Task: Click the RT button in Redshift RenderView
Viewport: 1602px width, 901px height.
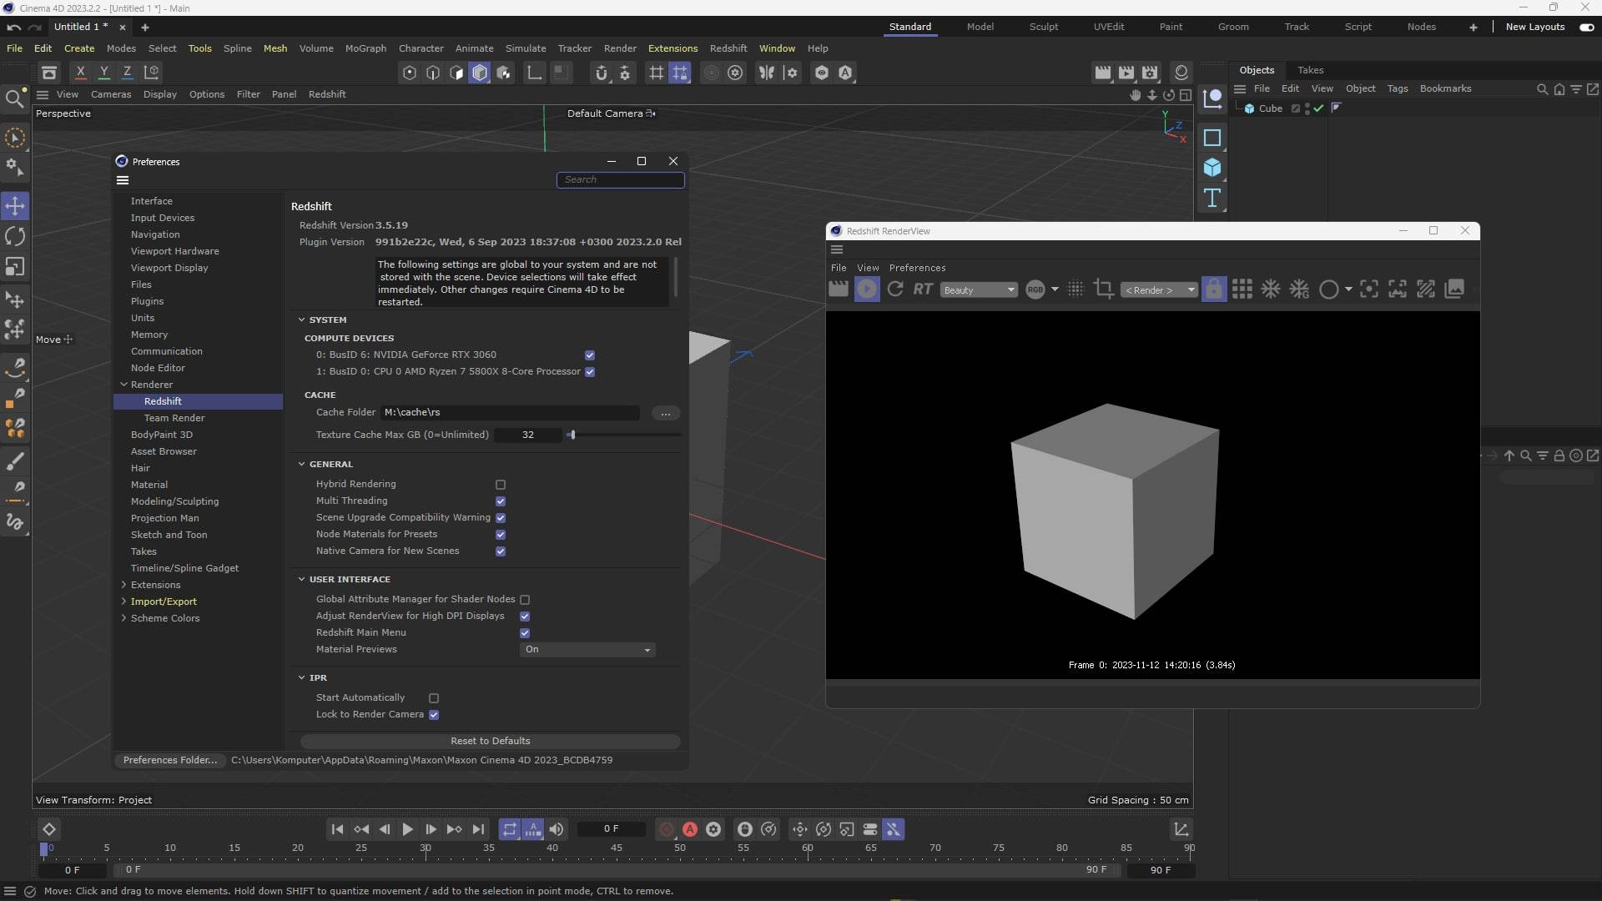Action: [x=922, y=289]
